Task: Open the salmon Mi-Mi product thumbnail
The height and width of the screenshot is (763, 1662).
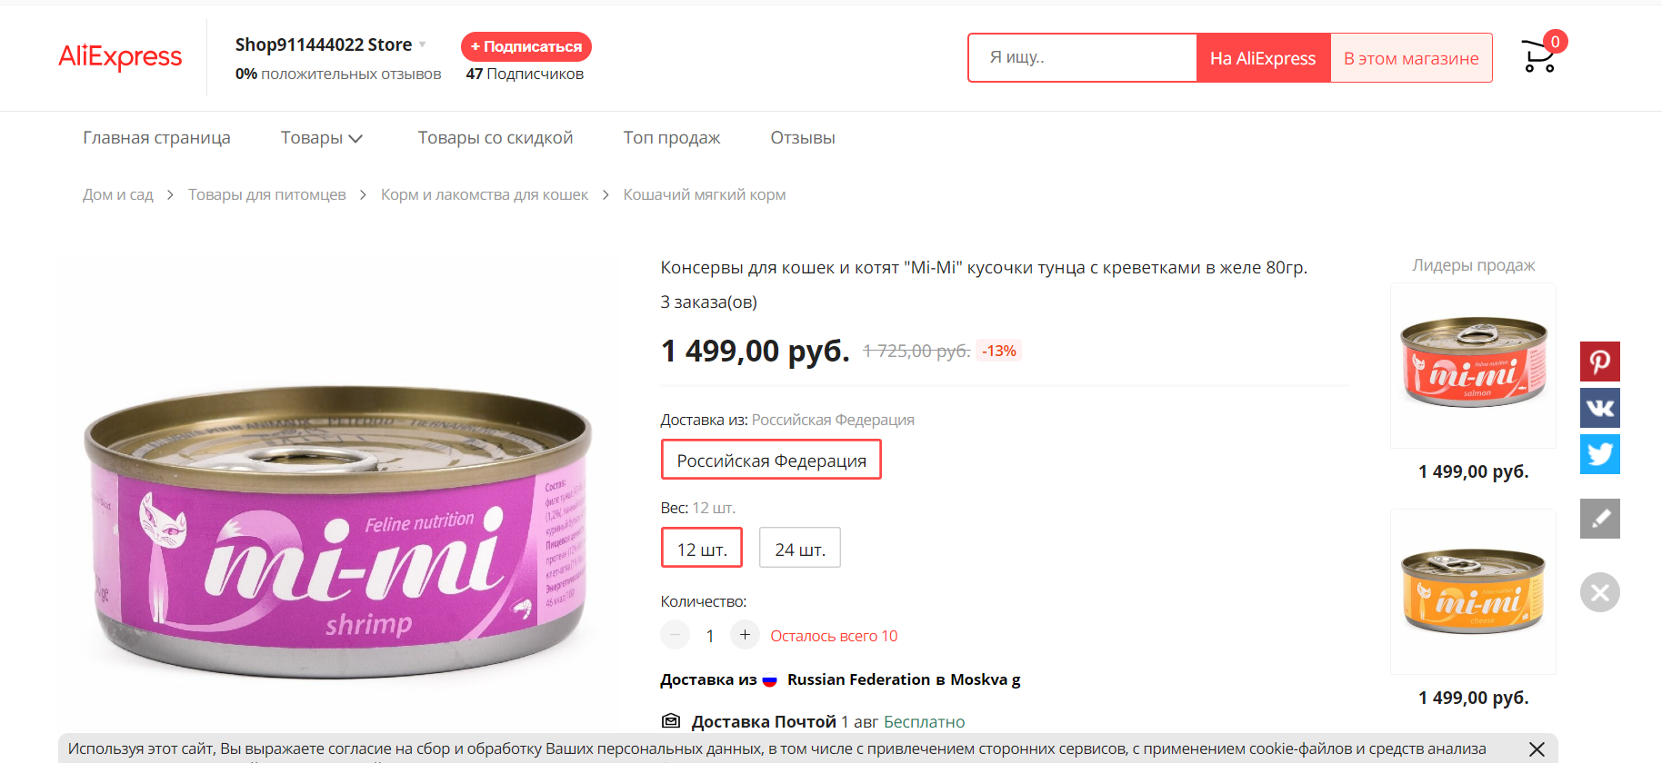Action: pos(1473,365)
